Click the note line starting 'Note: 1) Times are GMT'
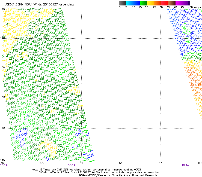202x177 pixels. click(86, 170)
